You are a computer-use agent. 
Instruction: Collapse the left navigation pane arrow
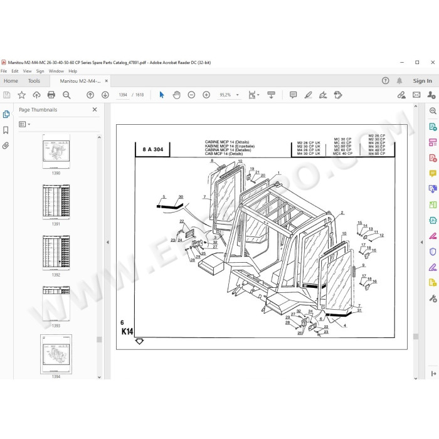tap(107, 243)
